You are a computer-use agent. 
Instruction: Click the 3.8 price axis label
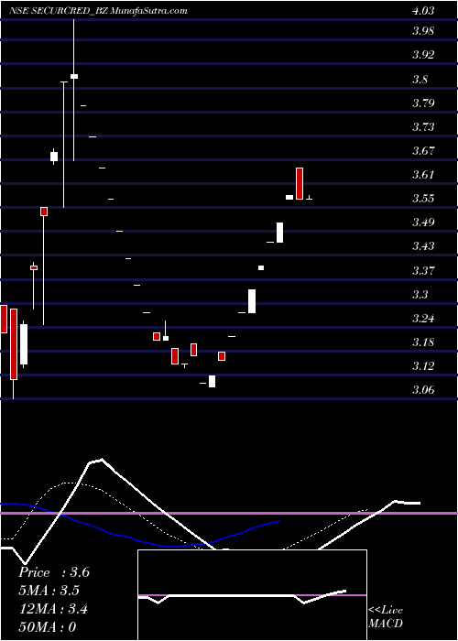pyautogui.click(x=420, y=79)
